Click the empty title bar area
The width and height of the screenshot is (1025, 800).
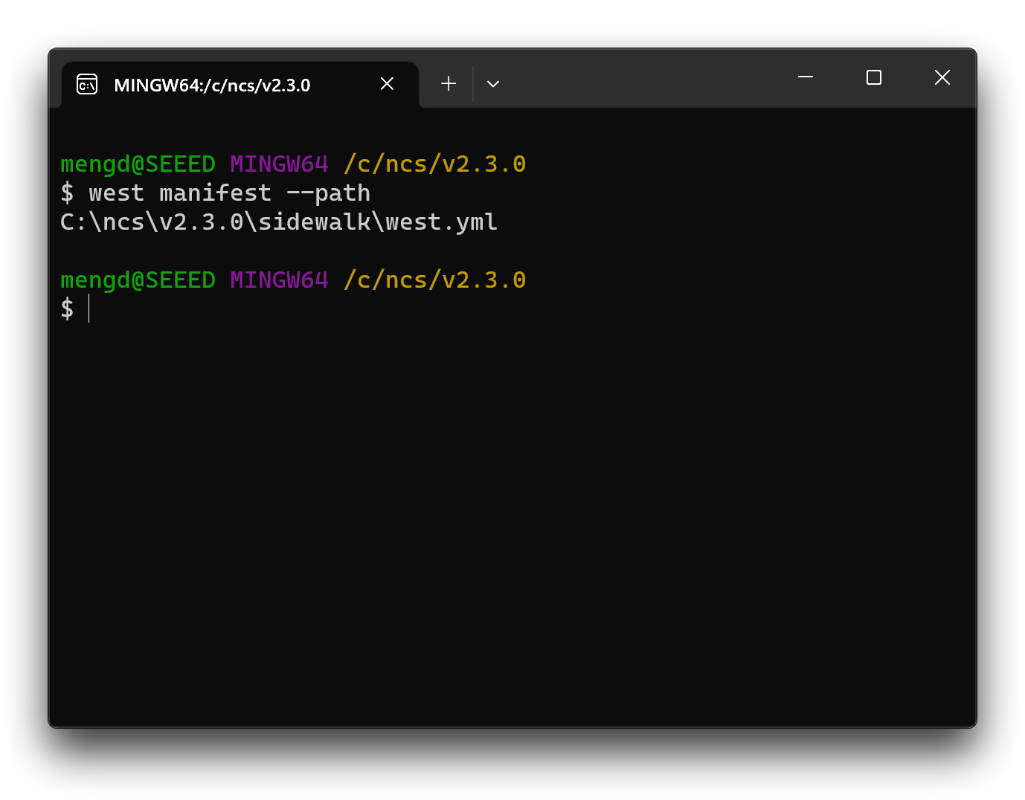coord(647,79)
